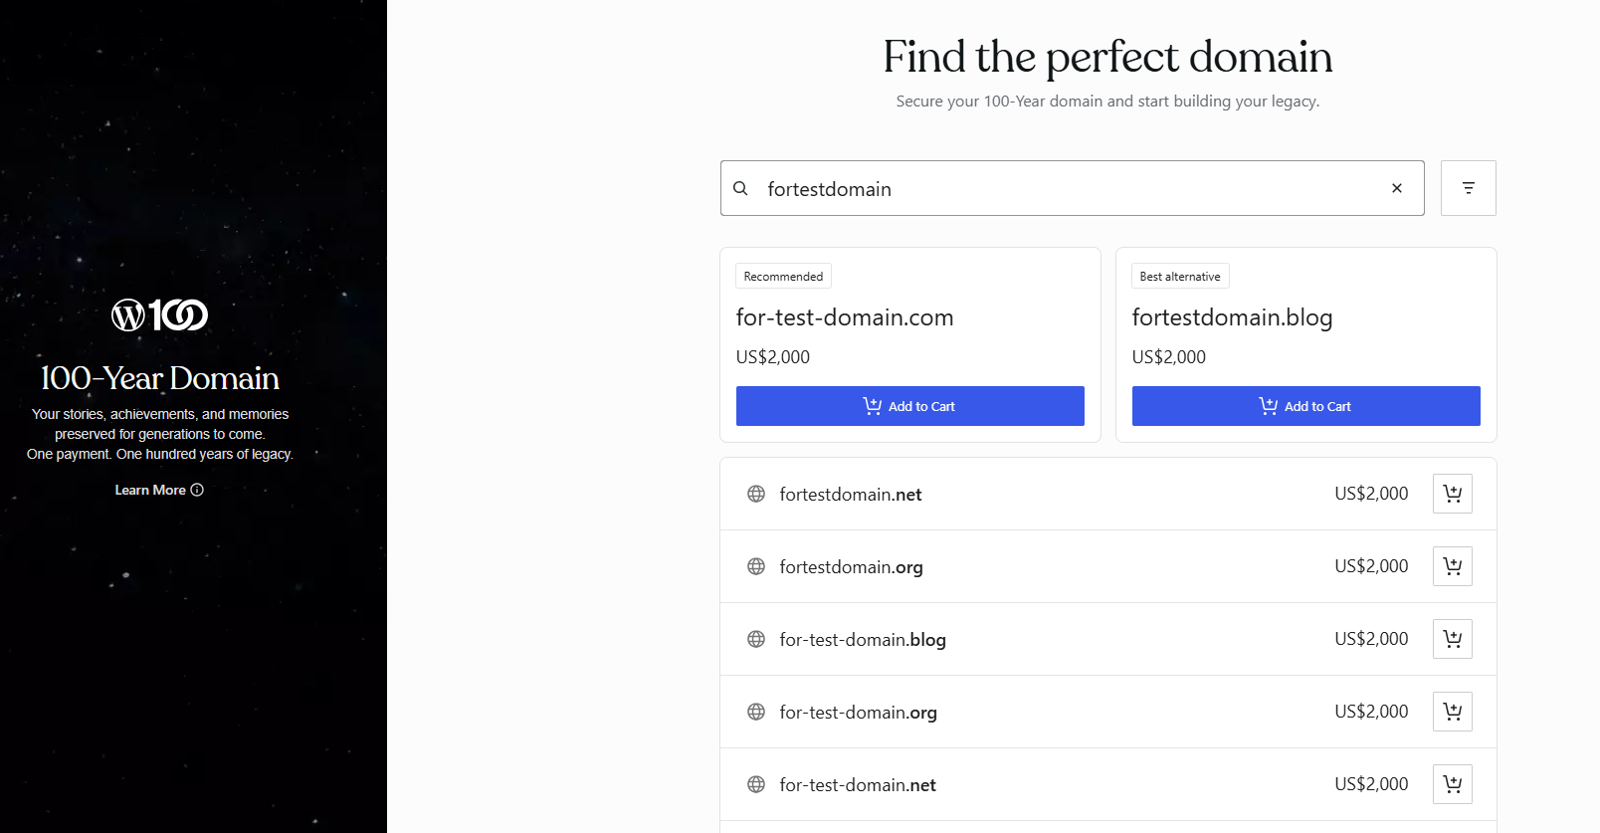The width and height of the screenshot is (1600, 833).
Task: Click the cart icon for for-test-domain.blog
Action: pos(1452,639)
